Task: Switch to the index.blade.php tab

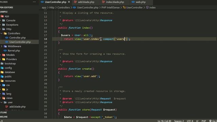Action: (115, 2)
